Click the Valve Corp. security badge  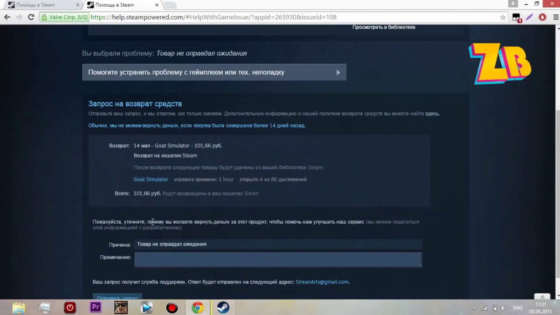[65, 17]
